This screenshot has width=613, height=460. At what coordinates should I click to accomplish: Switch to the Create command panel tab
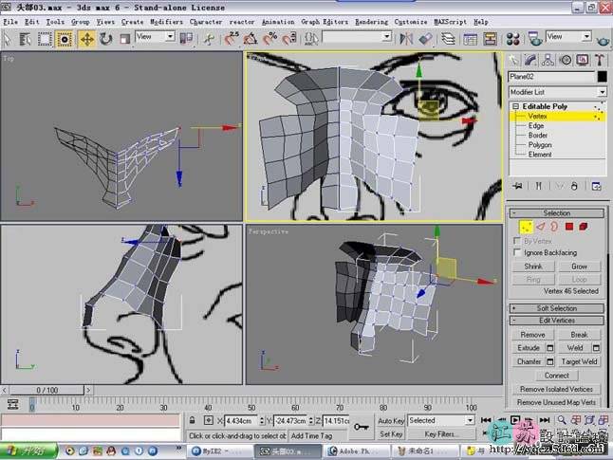pos(513,60)
